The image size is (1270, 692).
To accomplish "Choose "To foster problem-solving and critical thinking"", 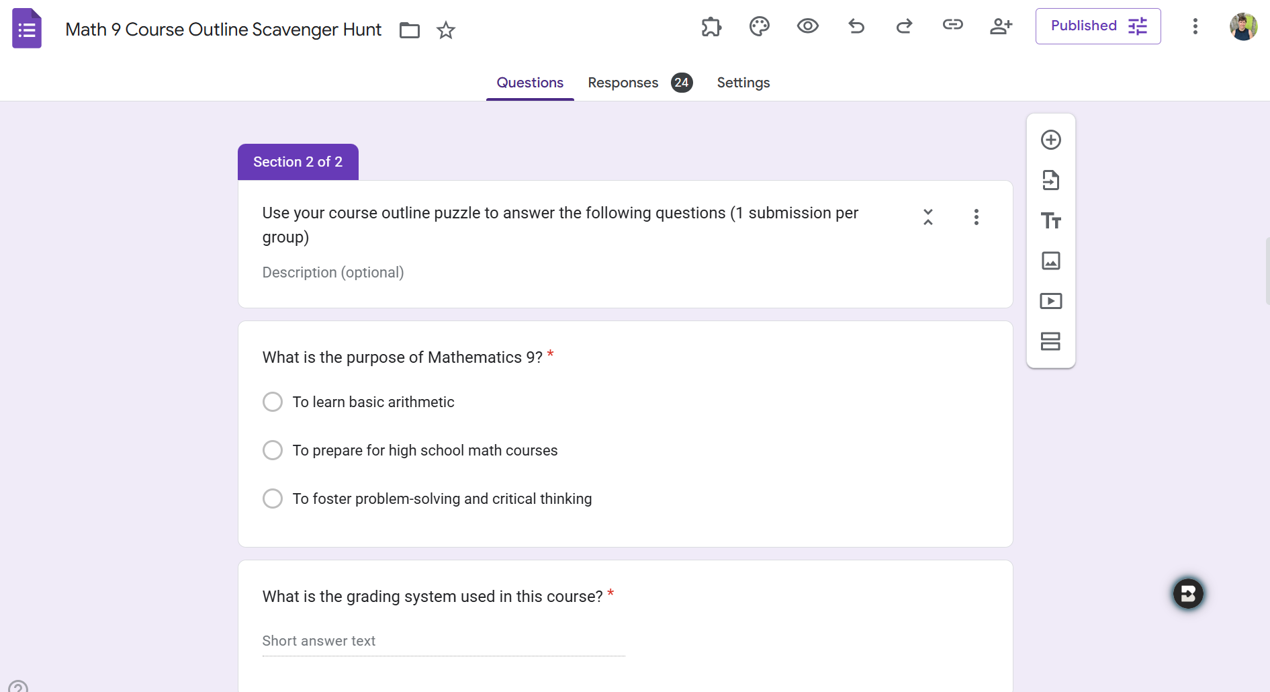I will (x=273, y=499).
